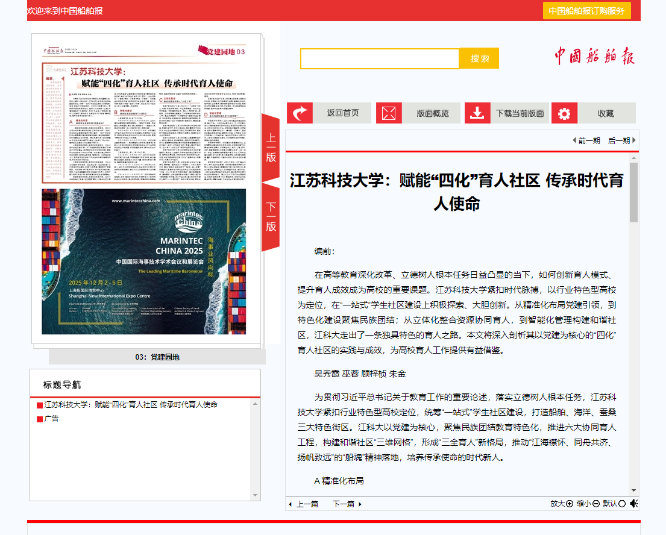The image size is (666, 535).
Task: Click the search text input box
Action: [x=380, y=58]
